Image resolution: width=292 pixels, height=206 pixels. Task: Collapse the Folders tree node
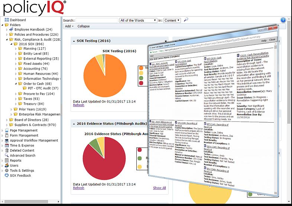[2, 25]
